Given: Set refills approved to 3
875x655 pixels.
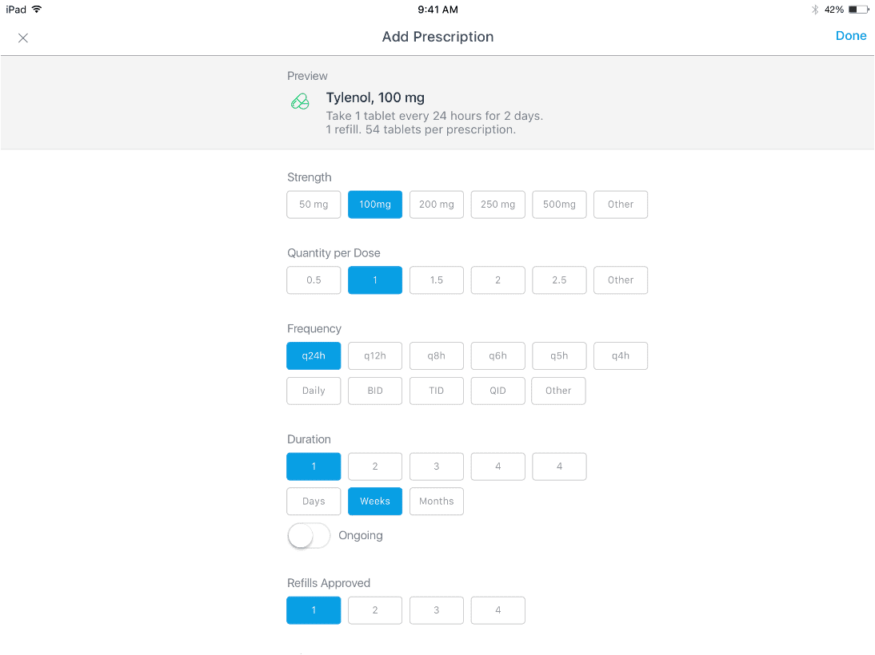Looking at the screenshot, I should [x=437, y=610].
